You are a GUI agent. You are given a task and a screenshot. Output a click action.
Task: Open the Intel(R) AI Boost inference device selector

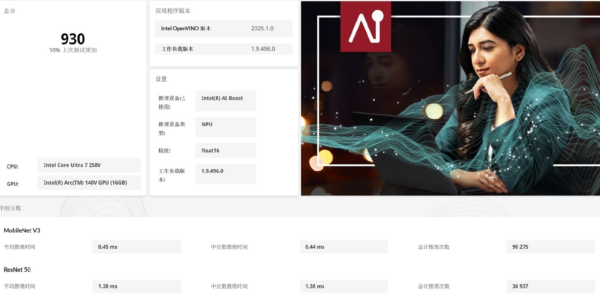(x=225, y=101)
